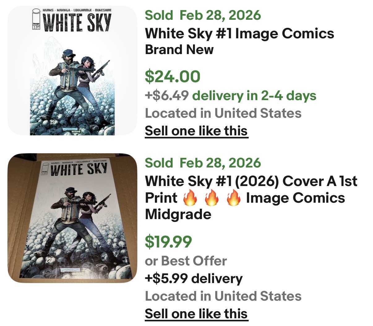Open 'White Sky #1 (2026) Cover A' listing title
Image resolution: width=373 pixels, height=326 pixels.
[251, 181]
